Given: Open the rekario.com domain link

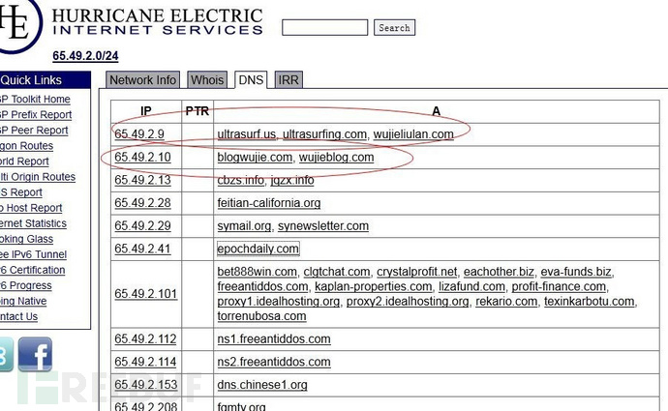Looking at the screenshot, I should pos(506,302).
